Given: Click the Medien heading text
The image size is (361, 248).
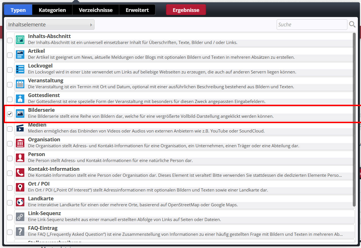Looking at the screenshot, I should click(x=37, y=125).
